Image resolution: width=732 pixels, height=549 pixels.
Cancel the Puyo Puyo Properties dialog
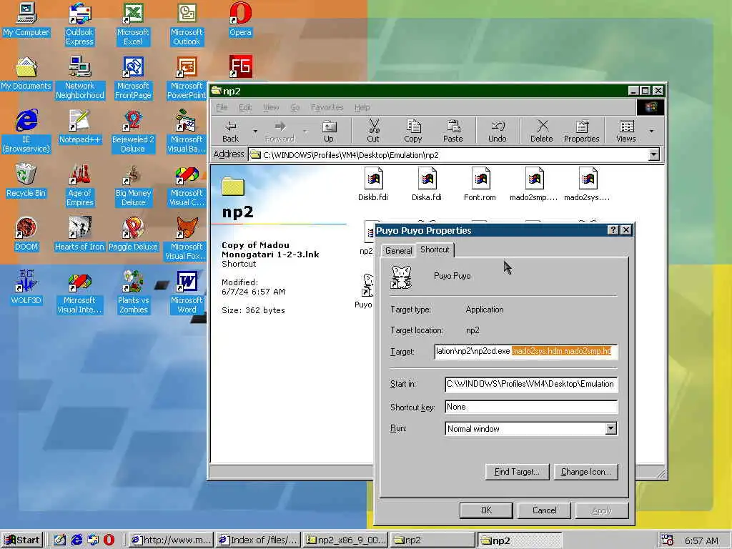click(x=544, y=510)
